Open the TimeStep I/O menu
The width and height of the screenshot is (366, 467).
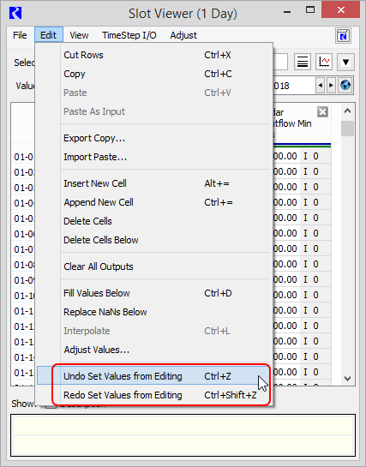click(x=129, y=35)
